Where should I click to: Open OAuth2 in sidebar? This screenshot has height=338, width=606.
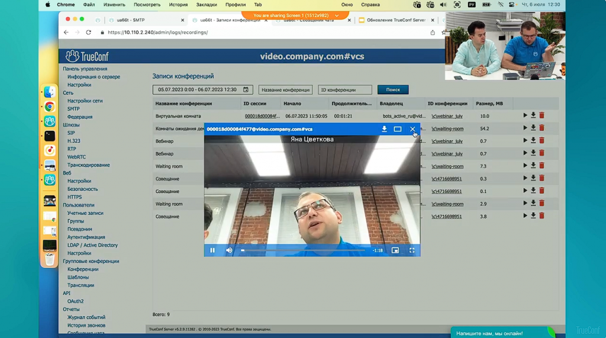75,301
